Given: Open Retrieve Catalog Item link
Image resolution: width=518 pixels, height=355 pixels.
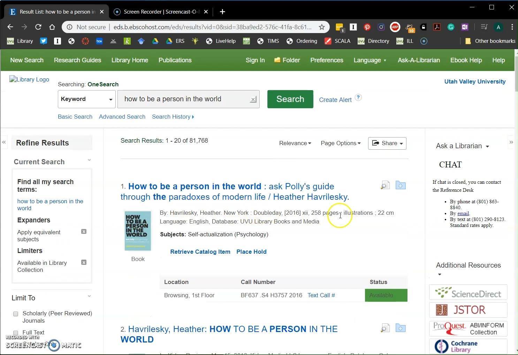Looking at the screenshot, I should (x=200, y=252).
